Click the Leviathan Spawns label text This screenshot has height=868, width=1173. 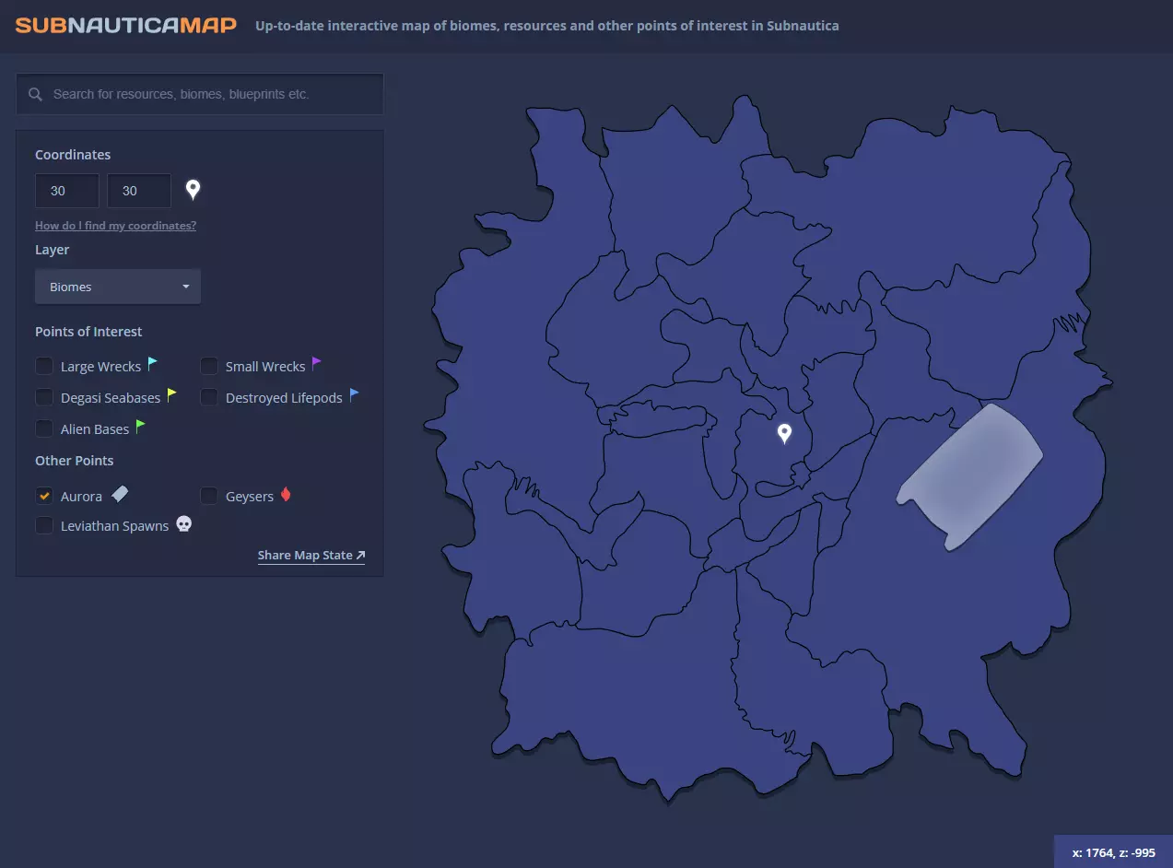[114, 526]
